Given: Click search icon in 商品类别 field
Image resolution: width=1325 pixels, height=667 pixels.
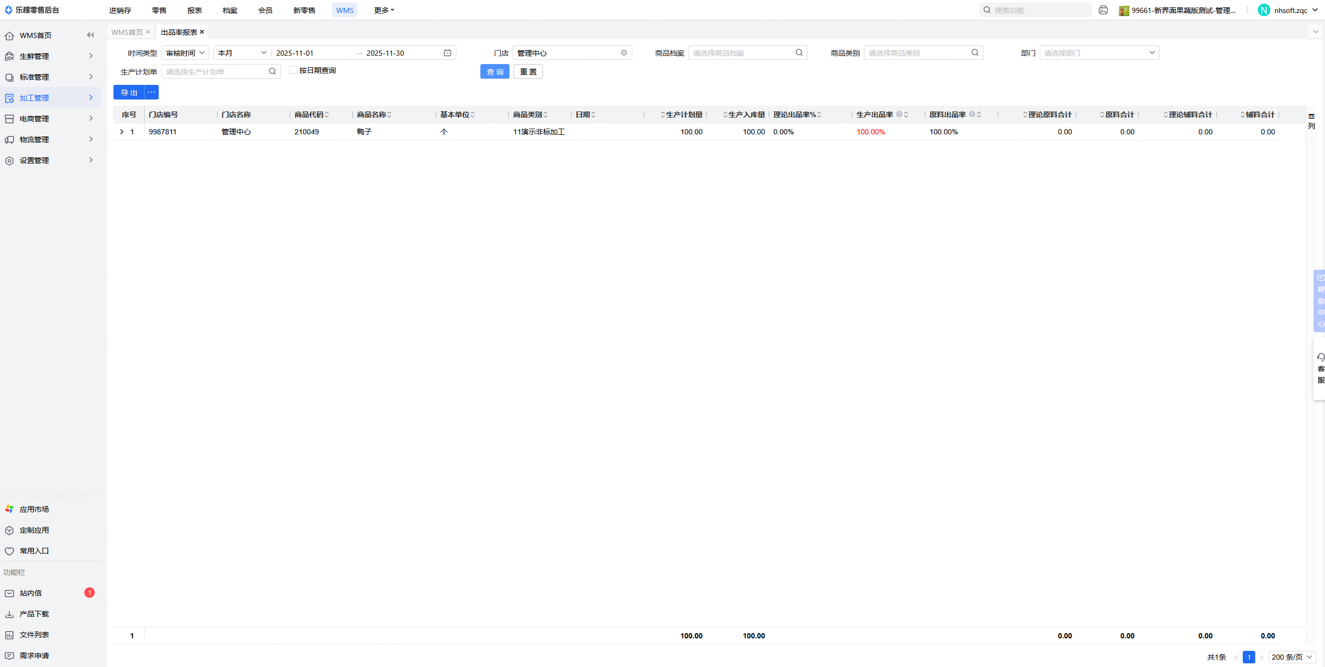Looking at the screenshot, I should pyautogui.click(x=975, y=53).
